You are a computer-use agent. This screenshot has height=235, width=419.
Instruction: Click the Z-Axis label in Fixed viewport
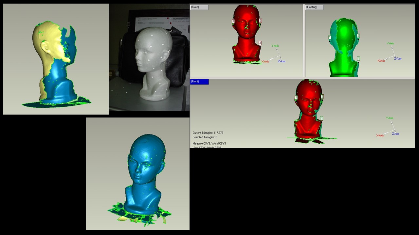coord(282,61)
